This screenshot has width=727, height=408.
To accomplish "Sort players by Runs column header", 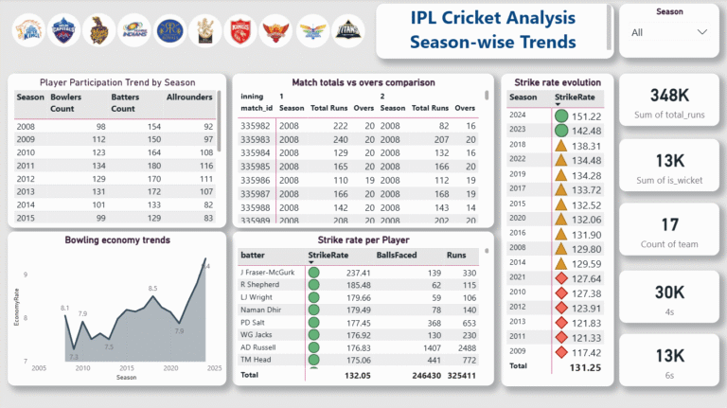I will coord(456,255).
